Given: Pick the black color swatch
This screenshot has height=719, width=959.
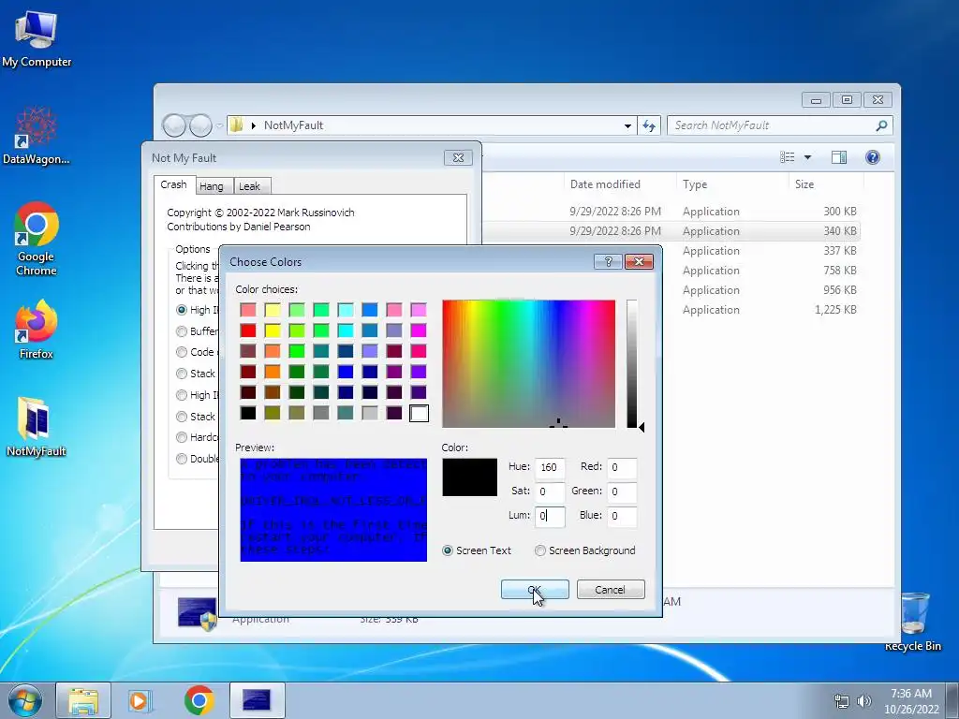Looking at the screenshot, I should [247, 413].
